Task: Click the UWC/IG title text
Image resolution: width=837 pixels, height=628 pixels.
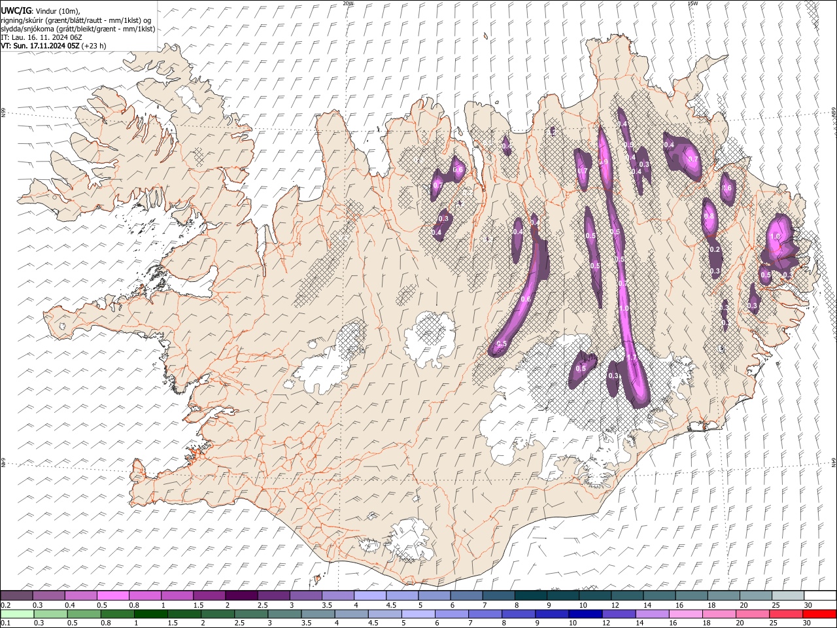Action: (x=16, y=11)
